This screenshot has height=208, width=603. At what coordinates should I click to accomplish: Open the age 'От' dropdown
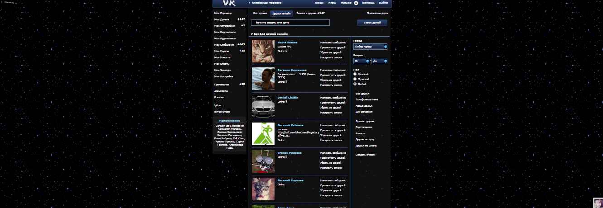(361, 61)
